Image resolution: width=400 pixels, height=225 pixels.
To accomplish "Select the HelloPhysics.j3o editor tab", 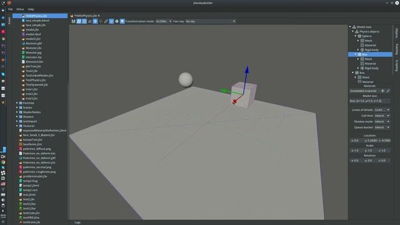I will coord(86,16).
